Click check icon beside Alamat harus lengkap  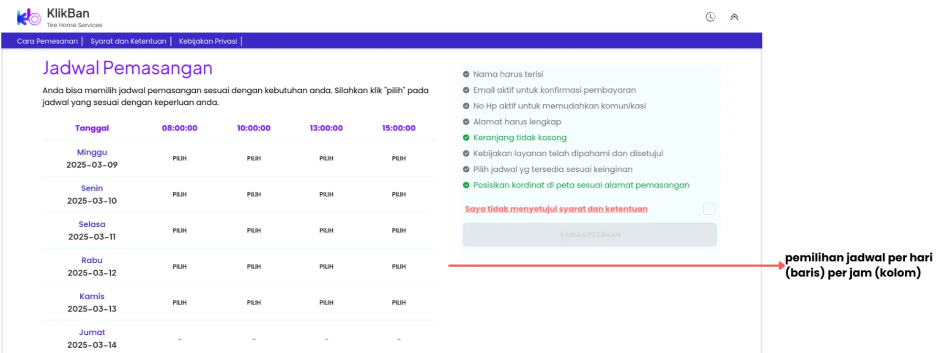point(466,122)
